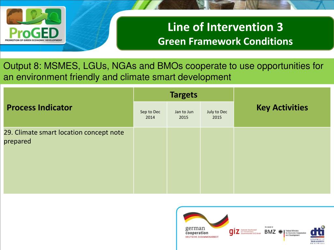Select the Output 8 heading text
Image resolution: width=334 pixels, height=250 pixels.
163,71
